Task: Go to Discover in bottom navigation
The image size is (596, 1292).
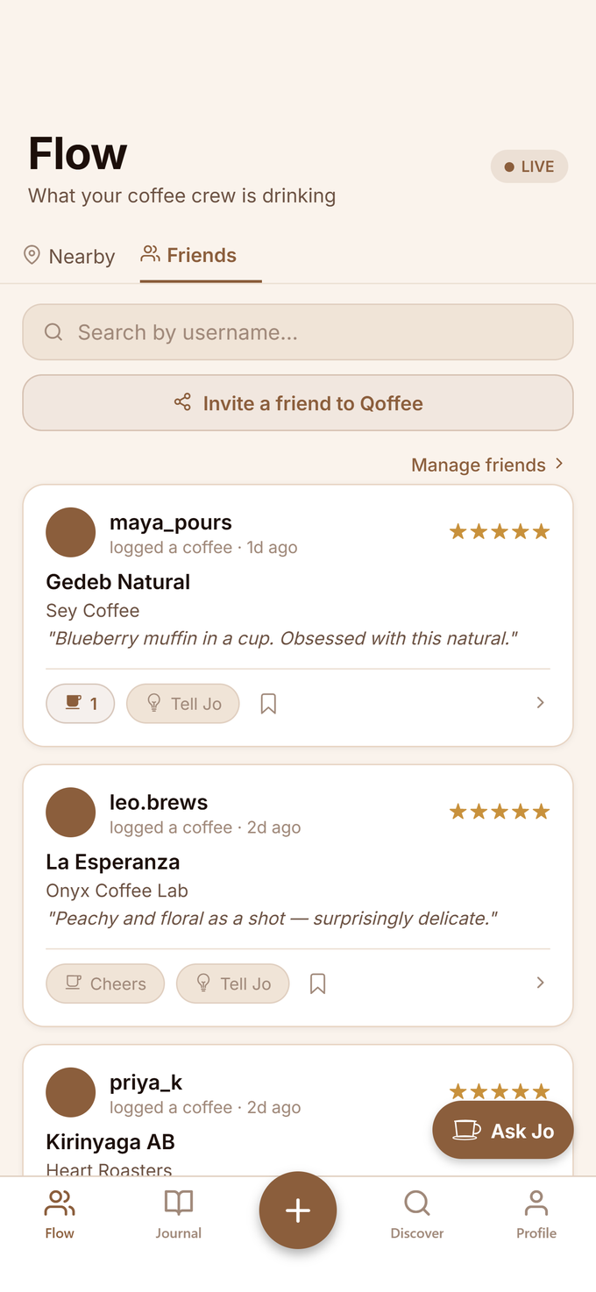Action: tap(417, 1214)
